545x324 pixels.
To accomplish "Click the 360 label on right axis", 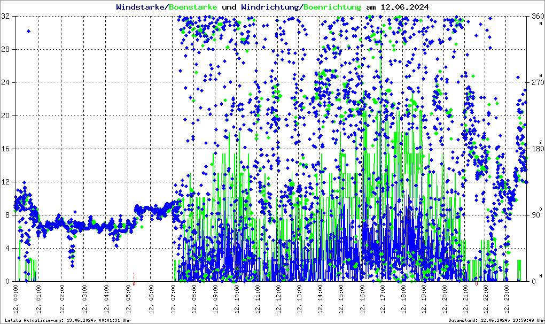I will [x=534, y=17].
